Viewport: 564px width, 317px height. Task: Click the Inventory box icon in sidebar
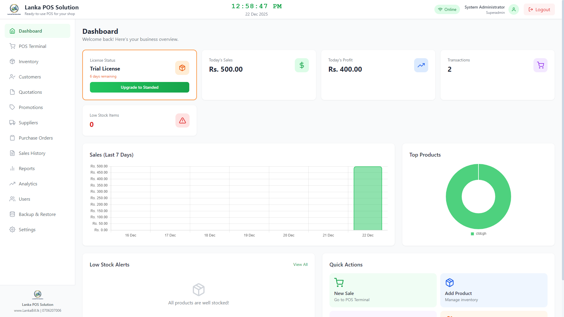pos(12,61)
